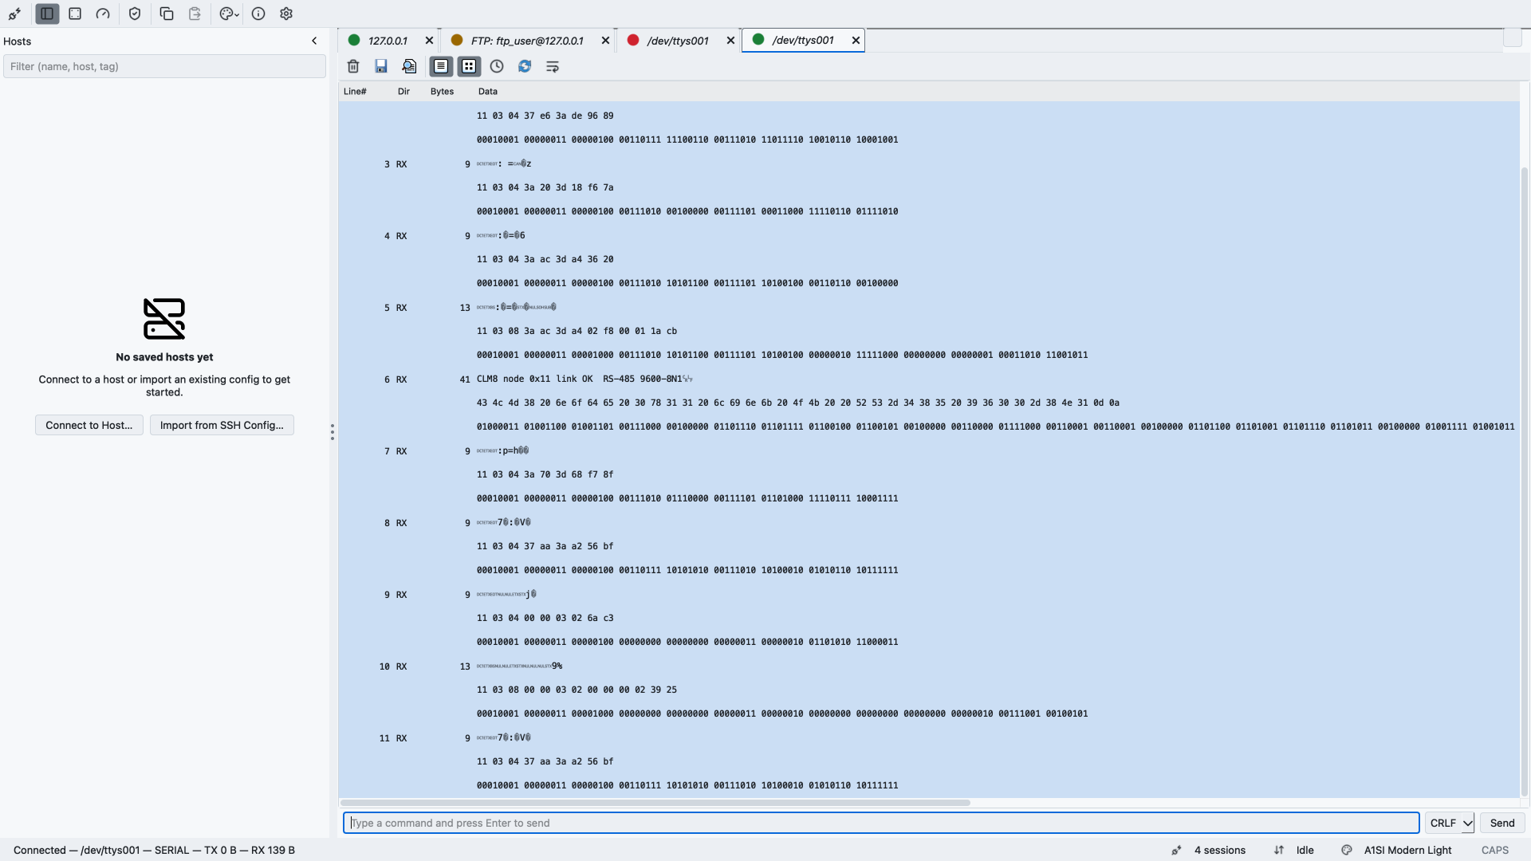
Task: Click the Idle transfer status entry
Action: (x=1305, y=850)
